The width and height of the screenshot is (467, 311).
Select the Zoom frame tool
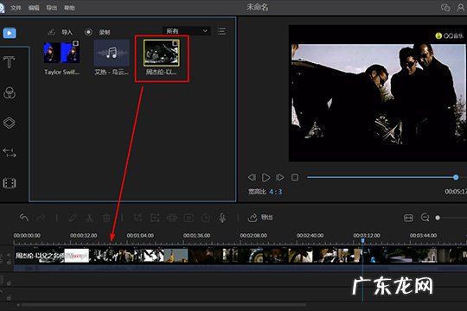click(155, 218)
